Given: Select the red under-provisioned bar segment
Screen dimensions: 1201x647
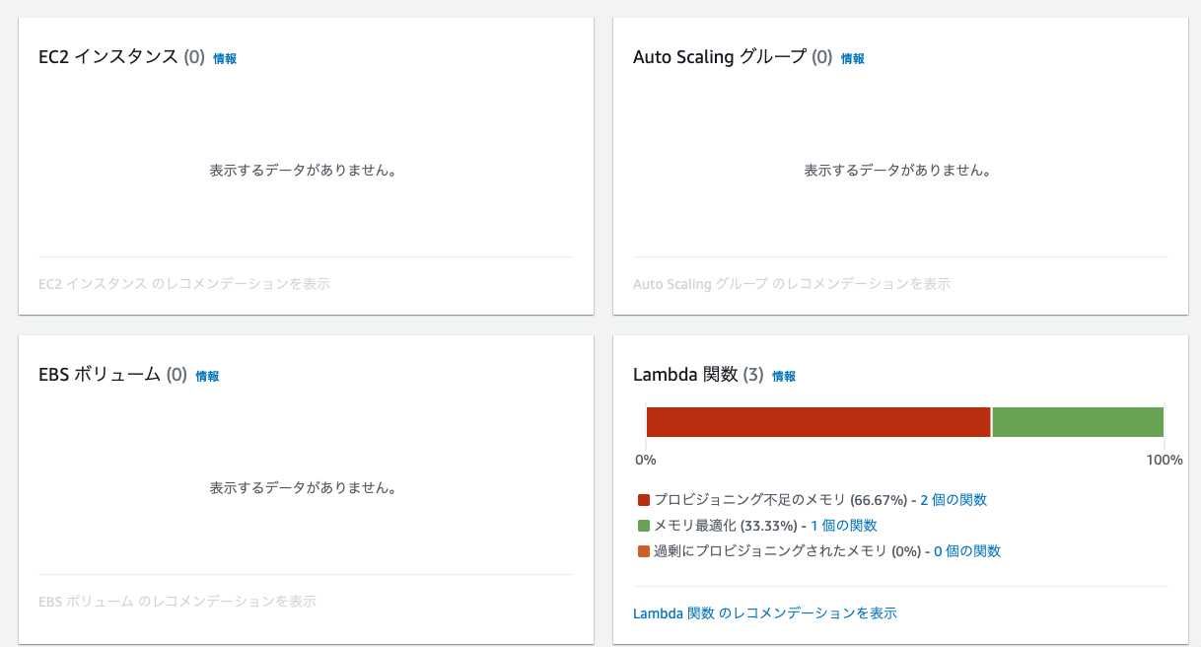Looking at the screenshot, I should tap(817, 421).
